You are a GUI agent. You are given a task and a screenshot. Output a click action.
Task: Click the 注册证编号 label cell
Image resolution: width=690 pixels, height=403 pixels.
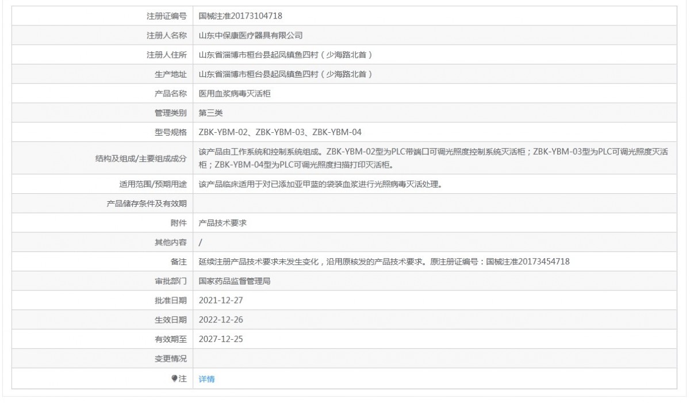[102, 16]
